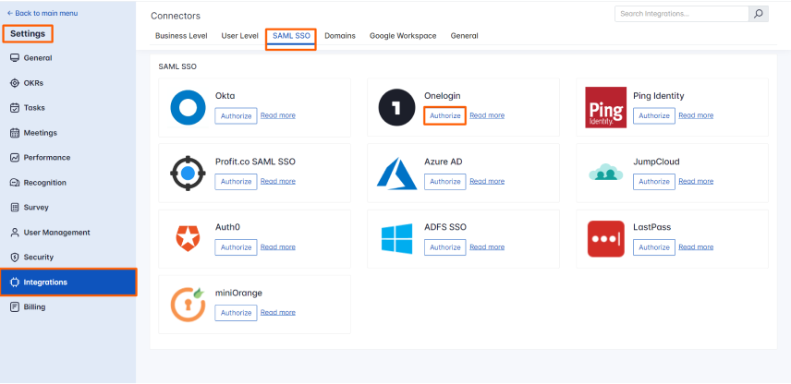
Task: Click the Billing document icon
Action: coord(15,306)
